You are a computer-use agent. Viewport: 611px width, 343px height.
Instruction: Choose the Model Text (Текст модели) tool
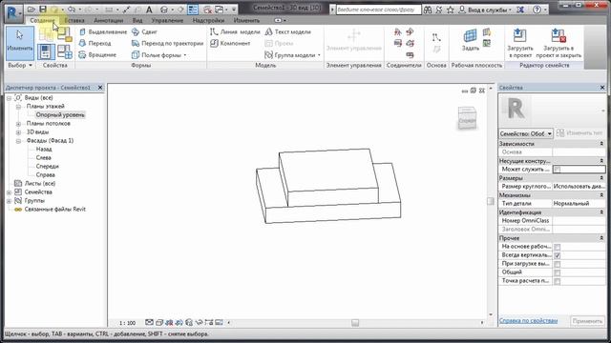[x=288, y=31]
